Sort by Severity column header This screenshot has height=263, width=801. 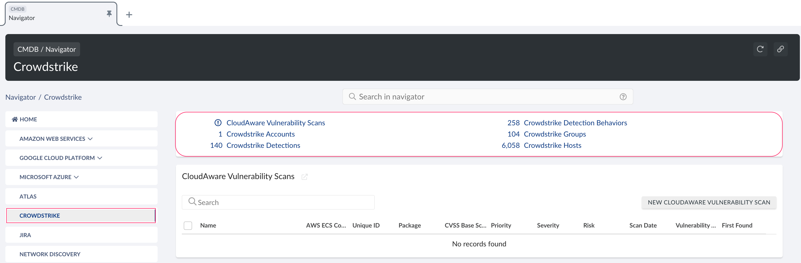(x=548, y=226)
